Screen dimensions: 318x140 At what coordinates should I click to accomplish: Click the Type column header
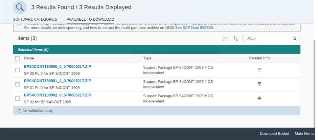tap(147, 58)
